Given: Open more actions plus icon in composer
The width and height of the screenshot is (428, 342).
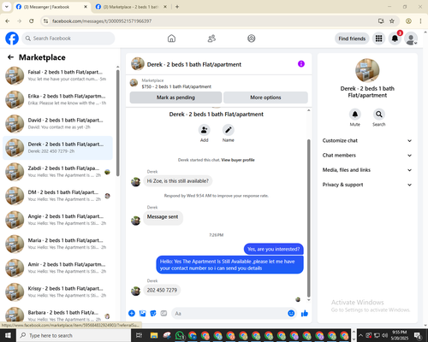Looking at the screenshot, I should 132,314.
